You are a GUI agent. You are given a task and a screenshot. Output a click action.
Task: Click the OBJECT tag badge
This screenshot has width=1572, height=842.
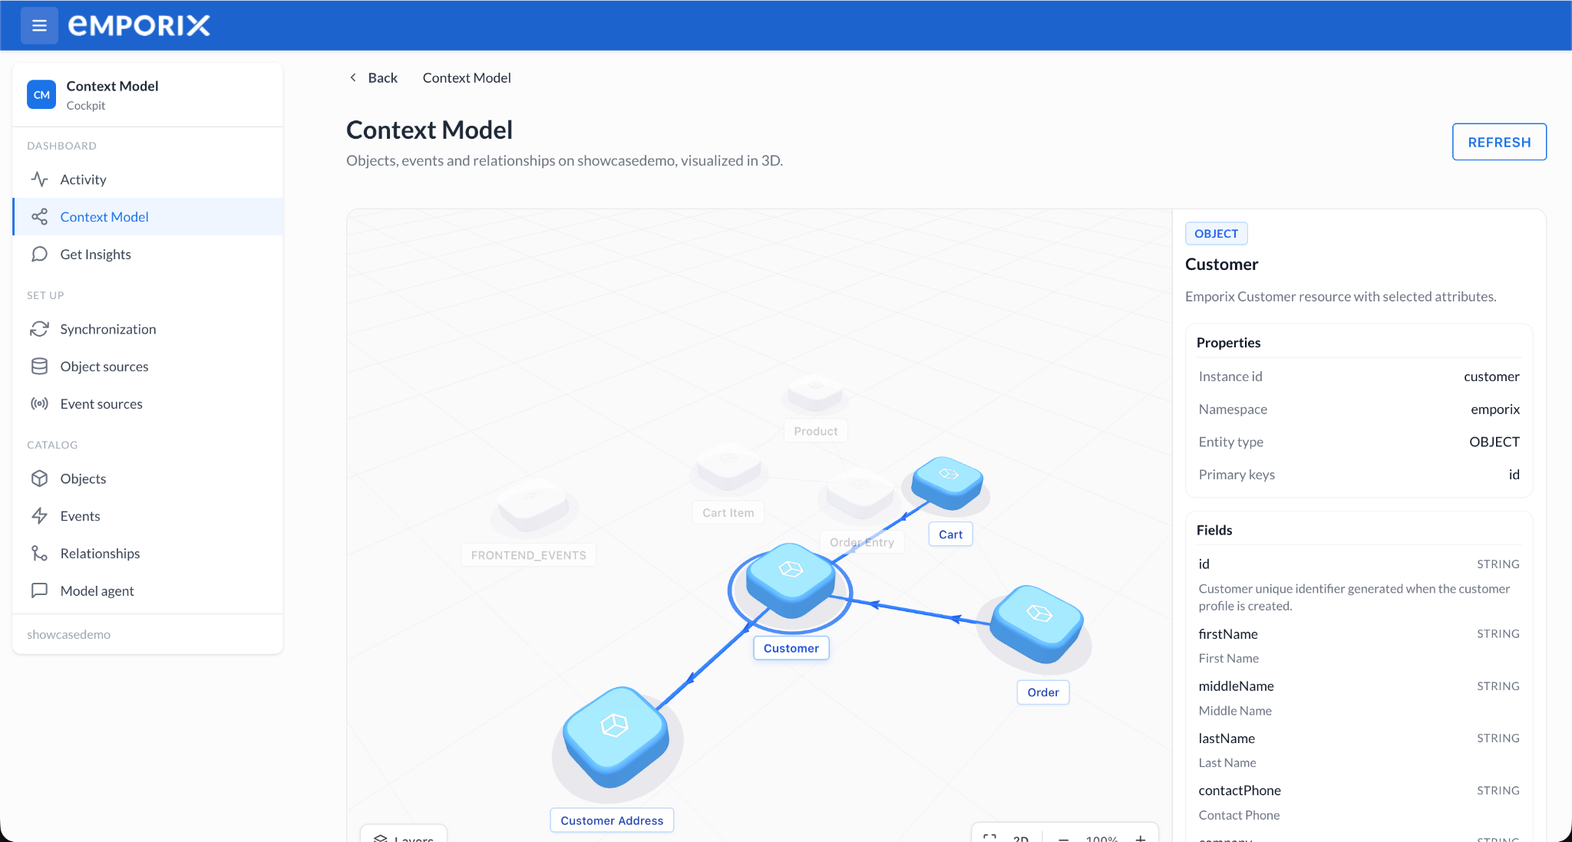1217,234
